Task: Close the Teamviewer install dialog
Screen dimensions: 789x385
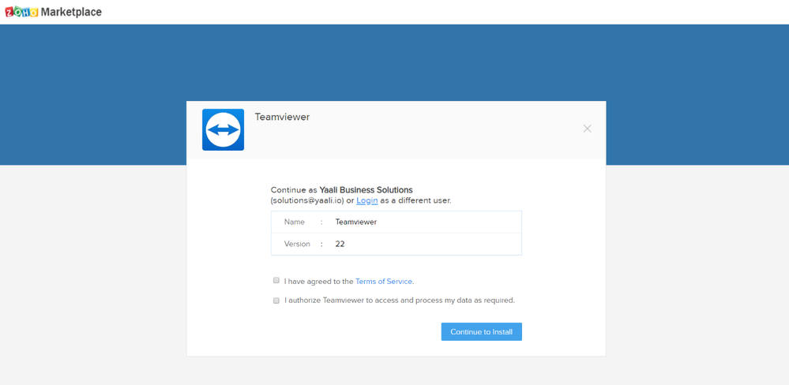Action: click(587, 129)
